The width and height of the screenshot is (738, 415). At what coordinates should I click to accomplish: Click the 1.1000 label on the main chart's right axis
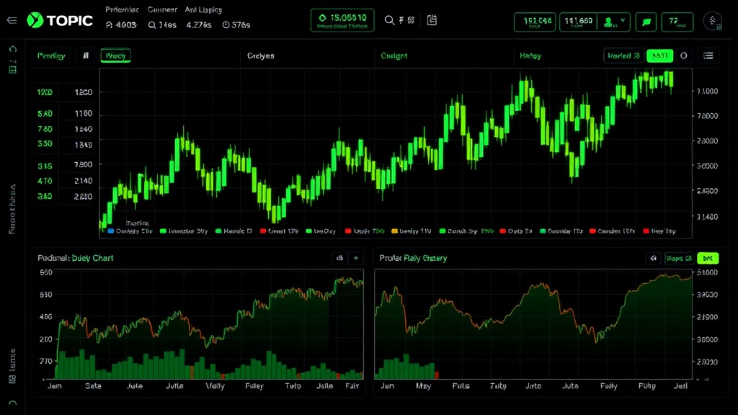[708, 91]
